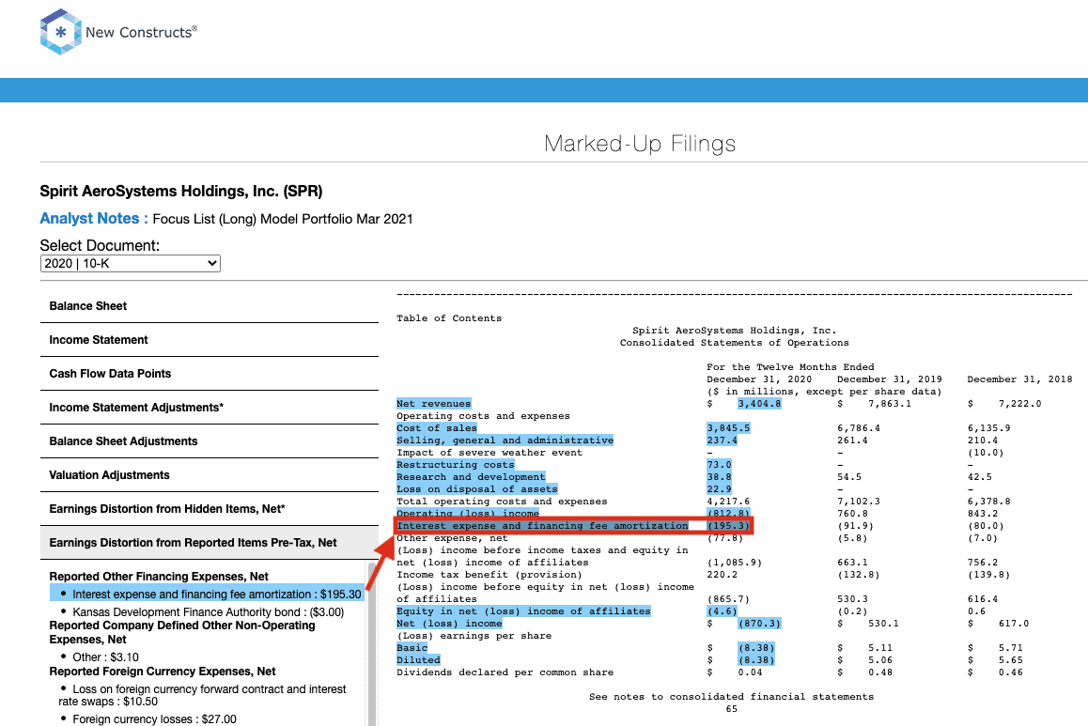The image size is (1088, 726).
Task: Click the Analyst Notes link
Action: point(94,219)
